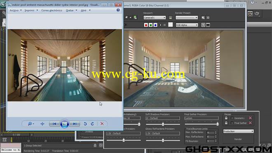
Task: Open the Grabar menu
Action: 71,10
